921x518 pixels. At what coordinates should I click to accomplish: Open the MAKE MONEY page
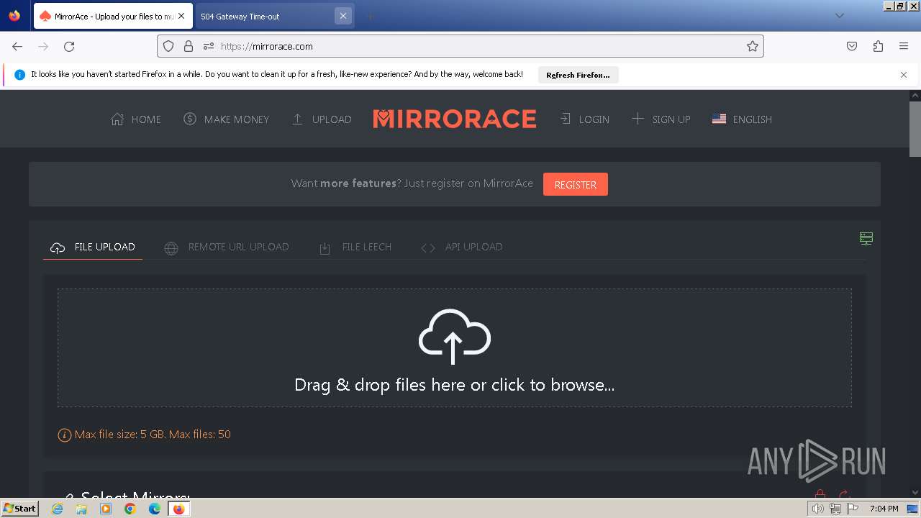click(x=226, y=119)
